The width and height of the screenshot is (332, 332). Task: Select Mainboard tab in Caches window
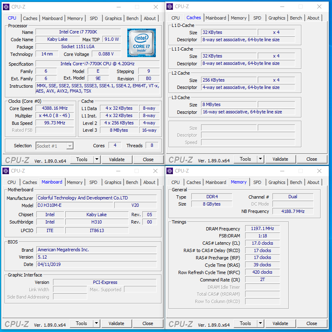216,18
